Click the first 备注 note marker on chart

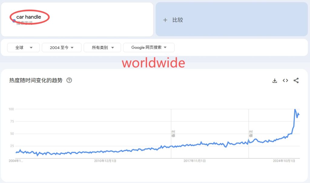(x=173, y=133)
